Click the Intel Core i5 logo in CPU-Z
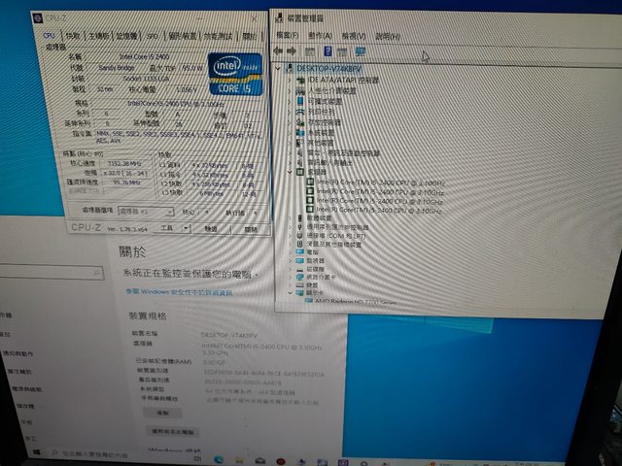The image size is (622, 466). (x=235, y=73)
